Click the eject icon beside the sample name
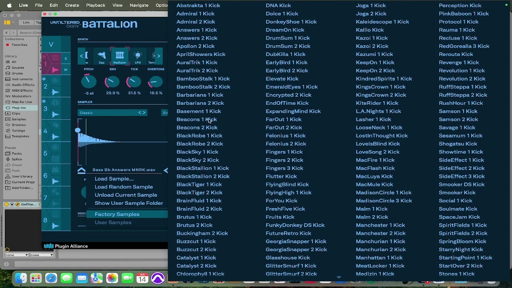Viewport: 512px width, 288px height. click(82, 170)
